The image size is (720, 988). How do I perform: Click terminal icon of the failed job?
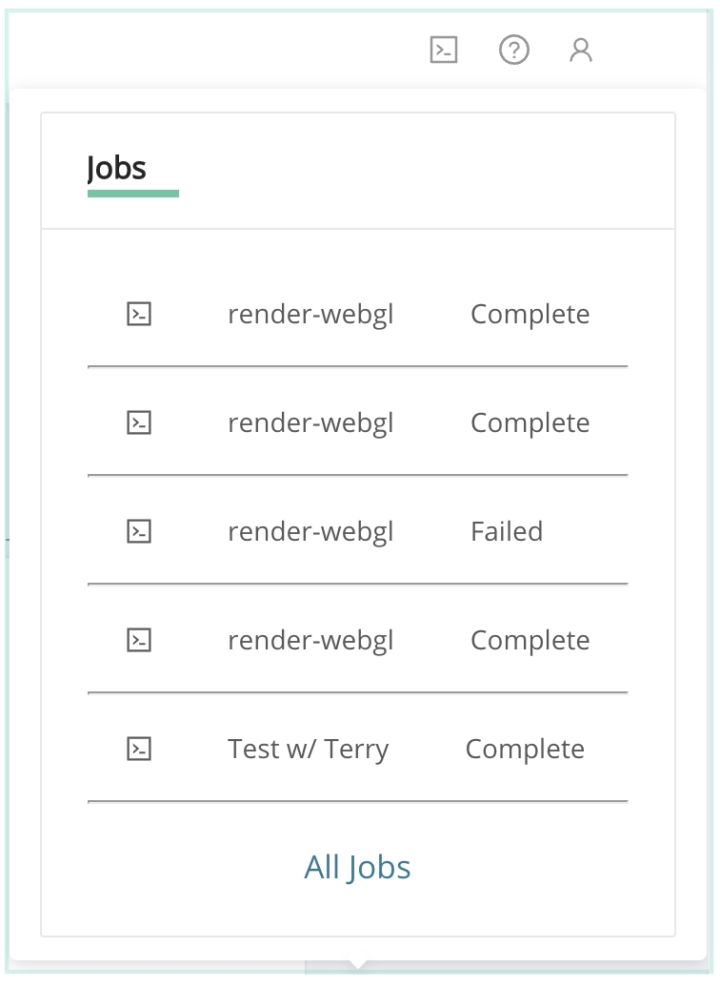(x=140, y=531)
